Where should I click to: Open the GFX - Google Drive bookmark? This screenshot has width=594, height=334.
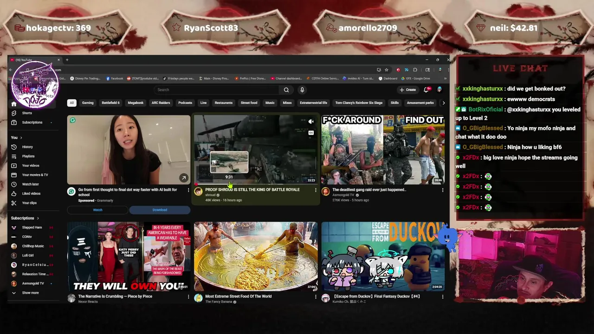[x=416, y=78]
